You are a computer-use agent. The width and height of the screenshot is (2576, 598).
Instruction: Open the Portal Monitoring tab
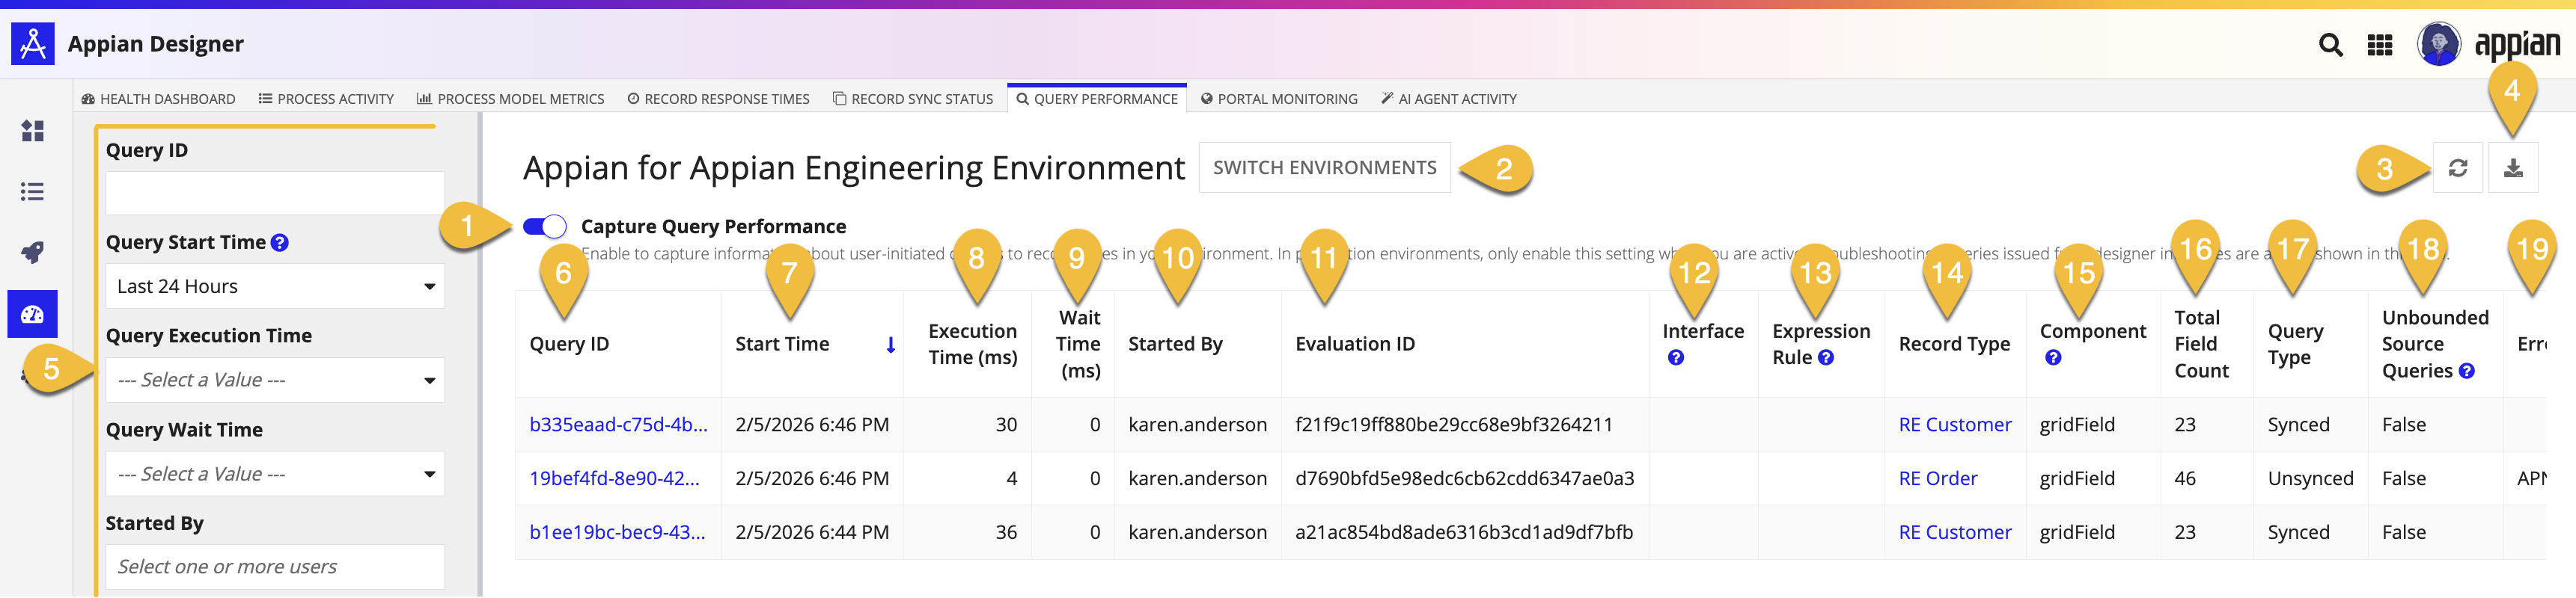[x=1279, y=99]
